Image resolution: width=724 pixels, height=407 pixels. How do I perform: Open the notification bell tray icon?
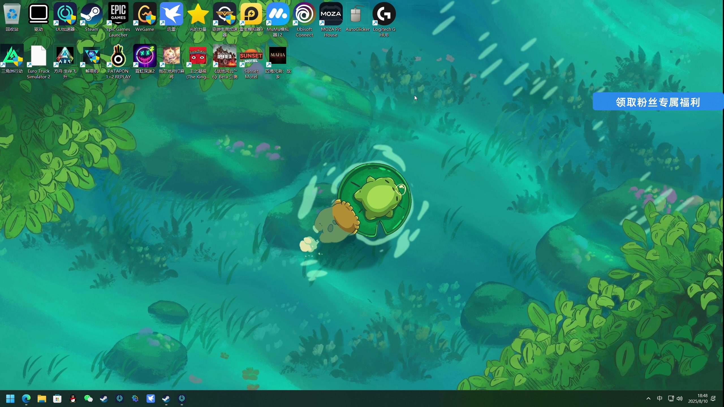tap(714, 399)
